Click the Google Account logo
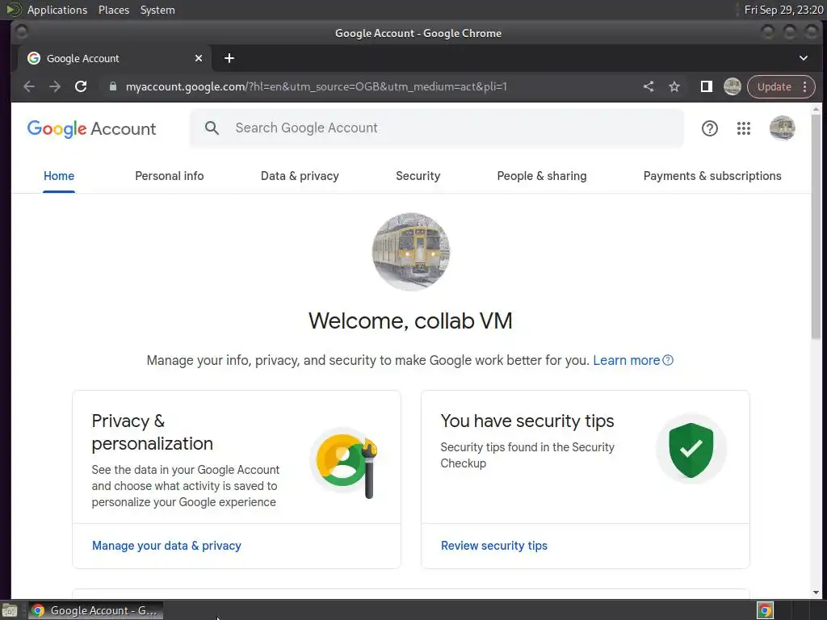This screenshot has width=827, height=620. pyautogui.click(x=92, y=128)
